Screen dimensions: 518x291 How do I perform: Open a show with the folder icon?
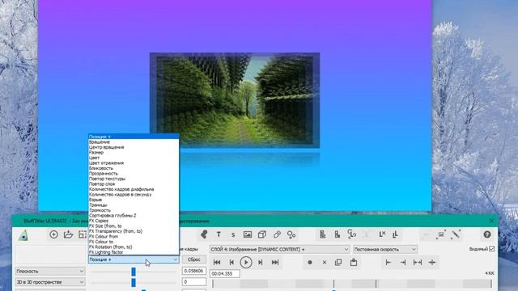coord(68,234)
